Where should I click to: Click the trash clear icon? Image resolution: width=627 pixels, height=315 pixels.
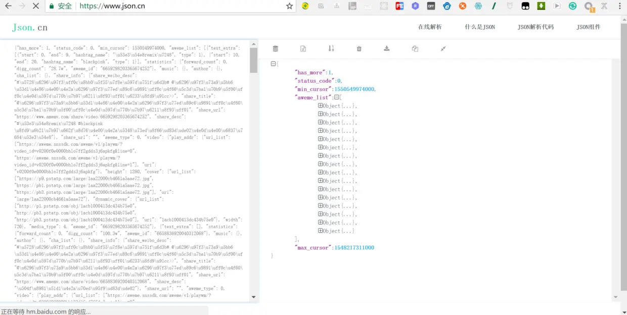(359, 48)
